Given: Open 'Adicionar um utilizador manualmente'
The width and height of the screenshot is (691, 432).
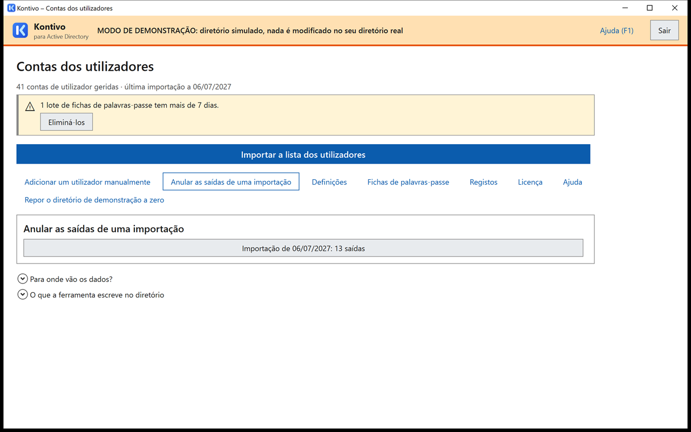Looking at the screenshot, I should click(87, 182).
